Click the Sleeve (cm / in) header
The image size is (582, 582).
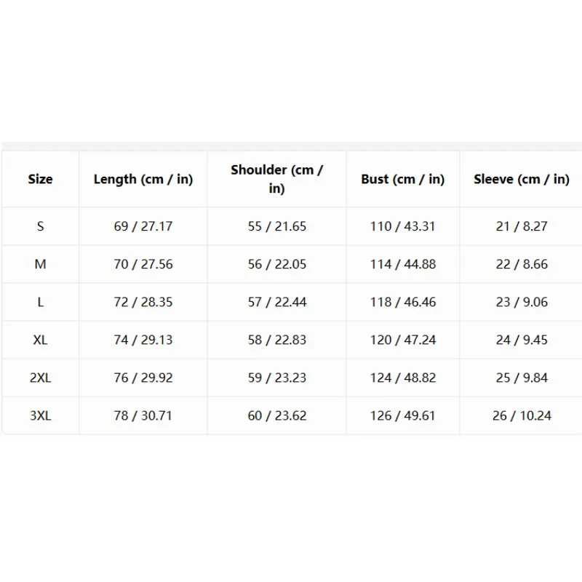coord(522,179)
